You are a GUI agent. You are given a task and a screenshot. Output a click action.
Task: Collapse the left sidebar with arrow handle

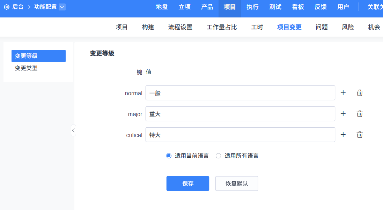(x=73, y=130)
